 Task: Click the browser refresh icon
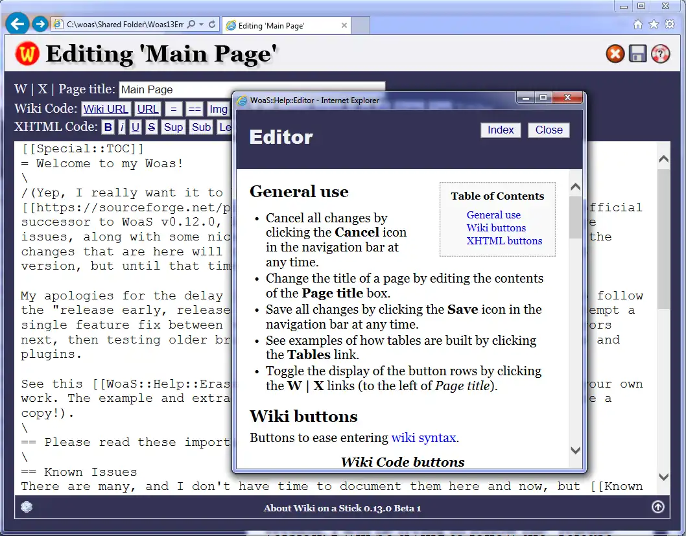(212, 25)
